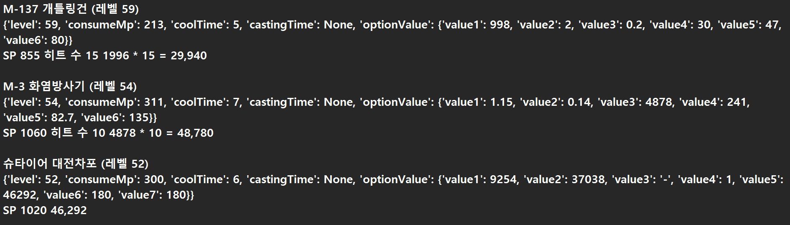The width and height of the screenshot is (790, 225).
Task: Click the M-3 화염방사기 heading
Action: click(x=70, y=86)
